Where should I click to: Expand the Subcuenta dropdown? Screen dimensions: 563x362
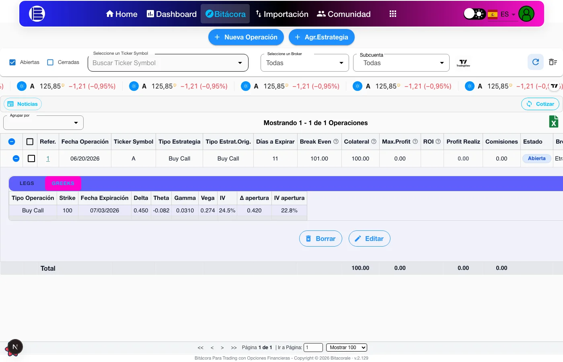click(401, 63)
